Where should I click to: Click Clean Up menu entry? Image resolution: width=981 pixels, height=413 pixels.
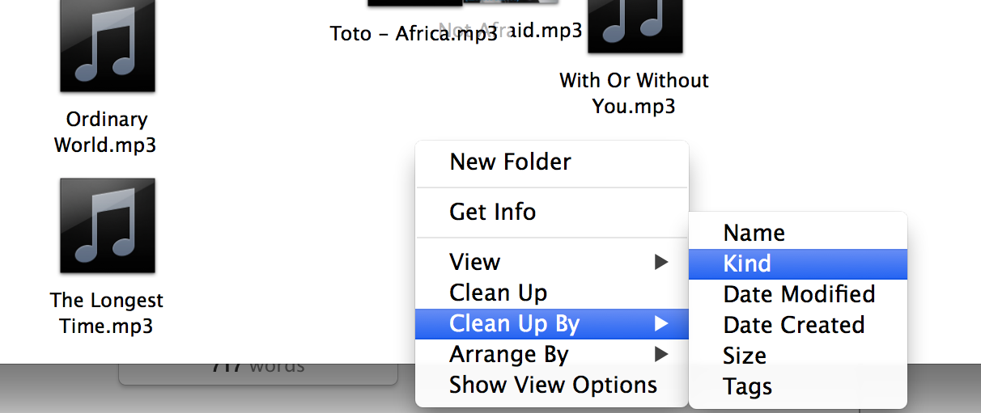click(x=552, y=293)
